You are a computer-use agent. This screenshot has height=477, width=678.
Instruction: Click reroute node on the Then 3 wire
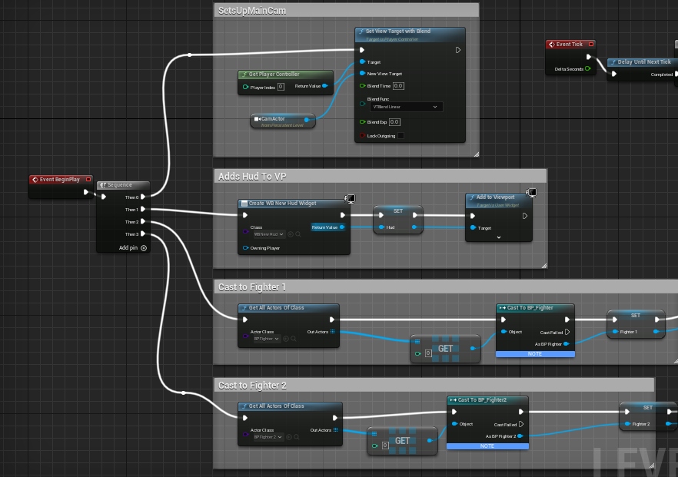pyautogui.click(x=184, y=393)
